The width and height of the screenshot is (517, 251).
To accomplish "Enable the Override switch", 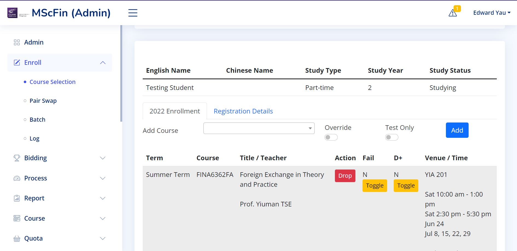I will tap(331, 137).
